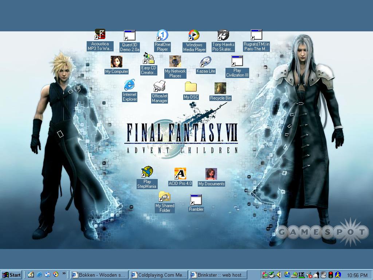Click the safely remove hardware tray icon
The width and height of the screenshot is (373, 280).
(x=271, y=275)
